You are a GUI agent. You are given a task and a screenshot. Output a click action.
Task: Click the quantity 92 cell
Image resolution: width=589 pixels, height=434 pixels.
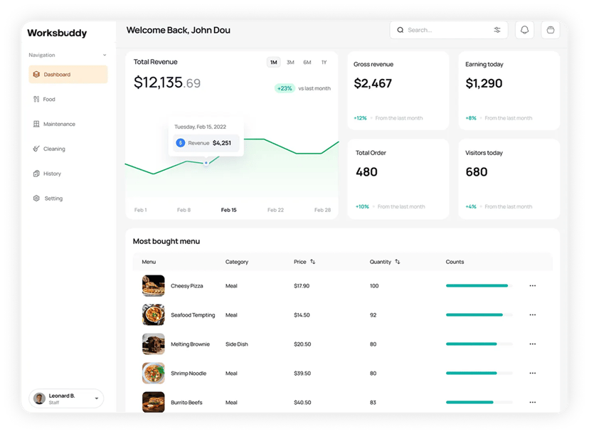click(373, 315)
